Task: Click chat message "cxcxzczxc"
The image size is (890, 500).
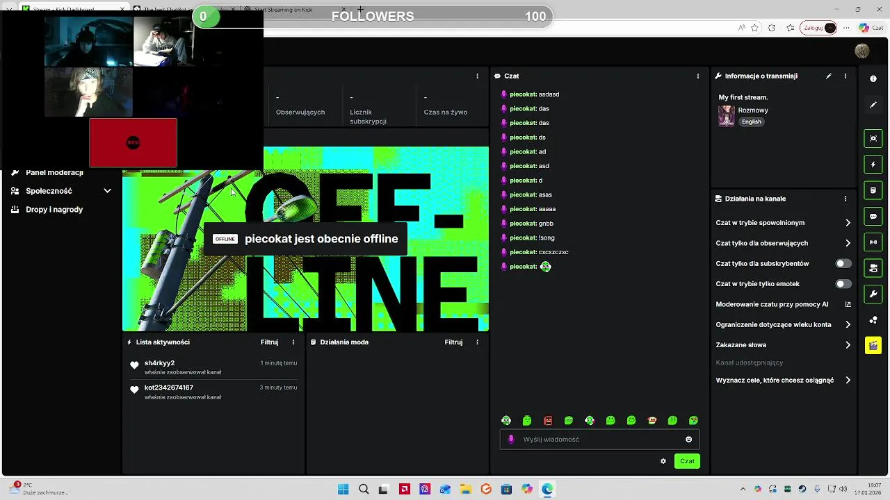Action: pyautogui.click(x=553, y=252)
